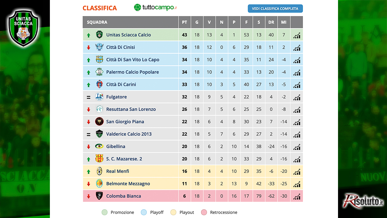Click the DR column header
Screen dimensions: 387x218
(271, 22)
